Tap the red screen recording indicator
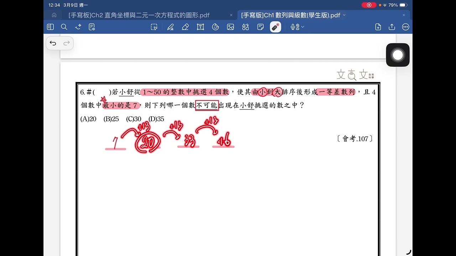This screenshot has height=256, width=456. click(x=369, y=5)
